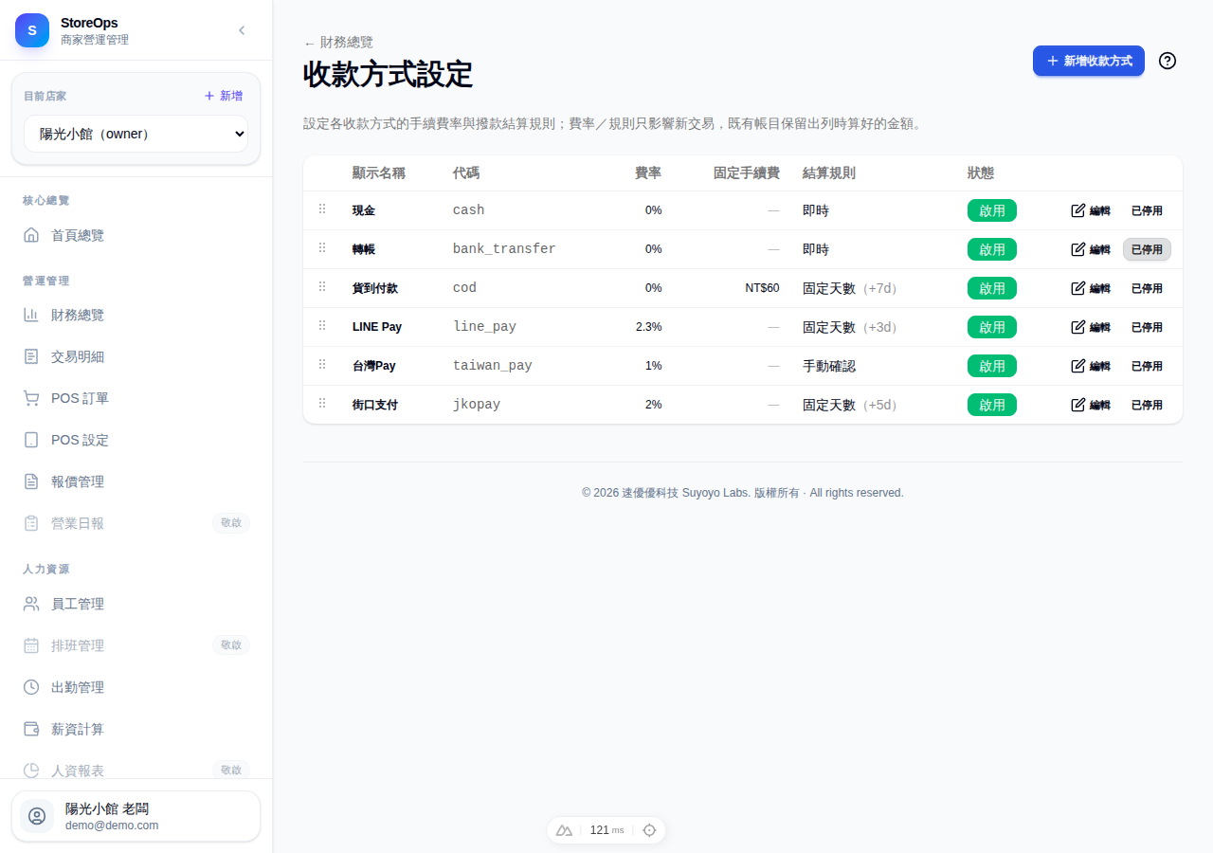This screenshot has height=853, width=1213.
Task: Click the 顯示名稱 column header
Action: (379, 172)
